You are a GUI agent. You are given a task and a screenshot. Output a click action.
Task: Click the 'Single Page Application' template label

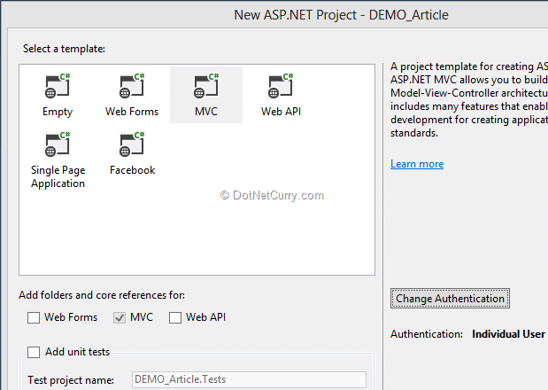tap(58, 176)
